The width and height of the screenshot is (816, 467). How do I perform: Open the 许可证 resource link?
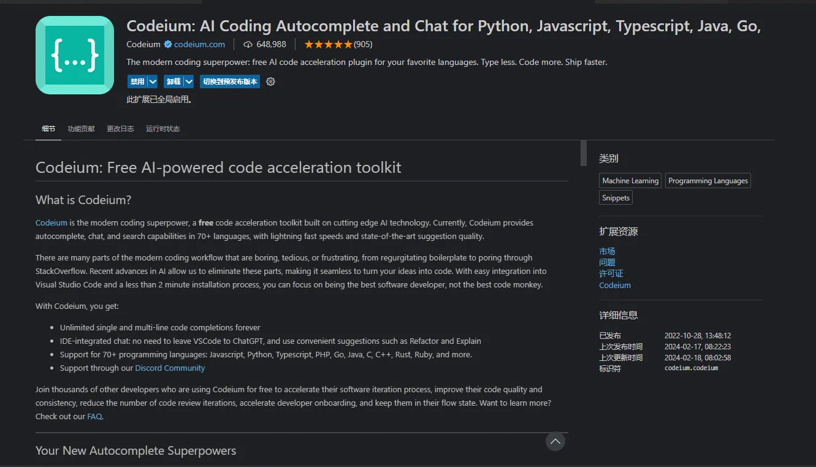point(611,273)
